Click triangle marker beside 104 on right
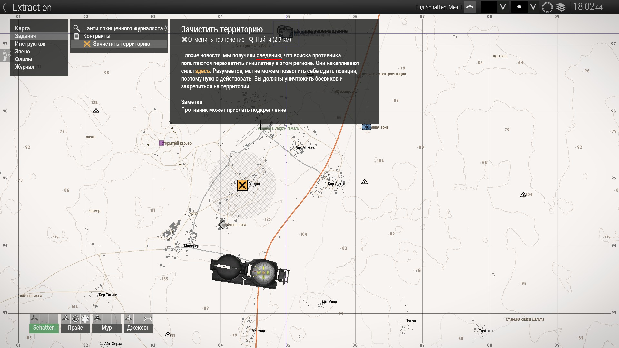This screenshot has width=619, height=348. [x=523, y=194]
